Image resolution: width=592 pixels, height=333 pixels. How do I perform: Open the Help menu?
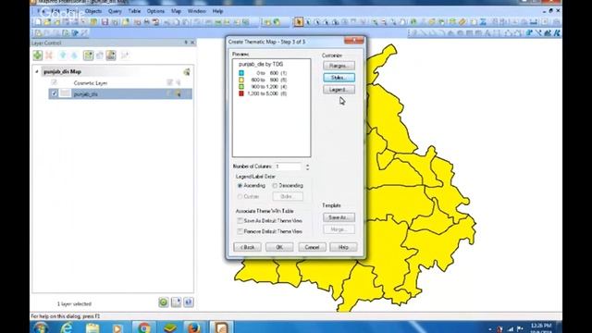[217, 11]
